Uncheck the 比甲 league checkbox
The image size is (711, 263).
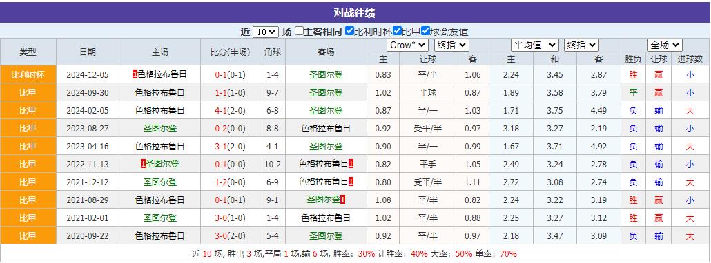pos(397,31)
